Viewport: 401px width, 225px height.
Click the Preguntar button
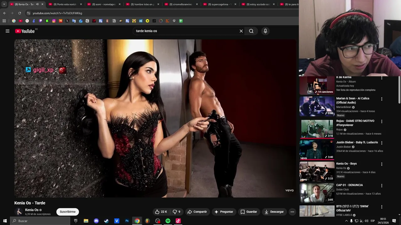223,212
